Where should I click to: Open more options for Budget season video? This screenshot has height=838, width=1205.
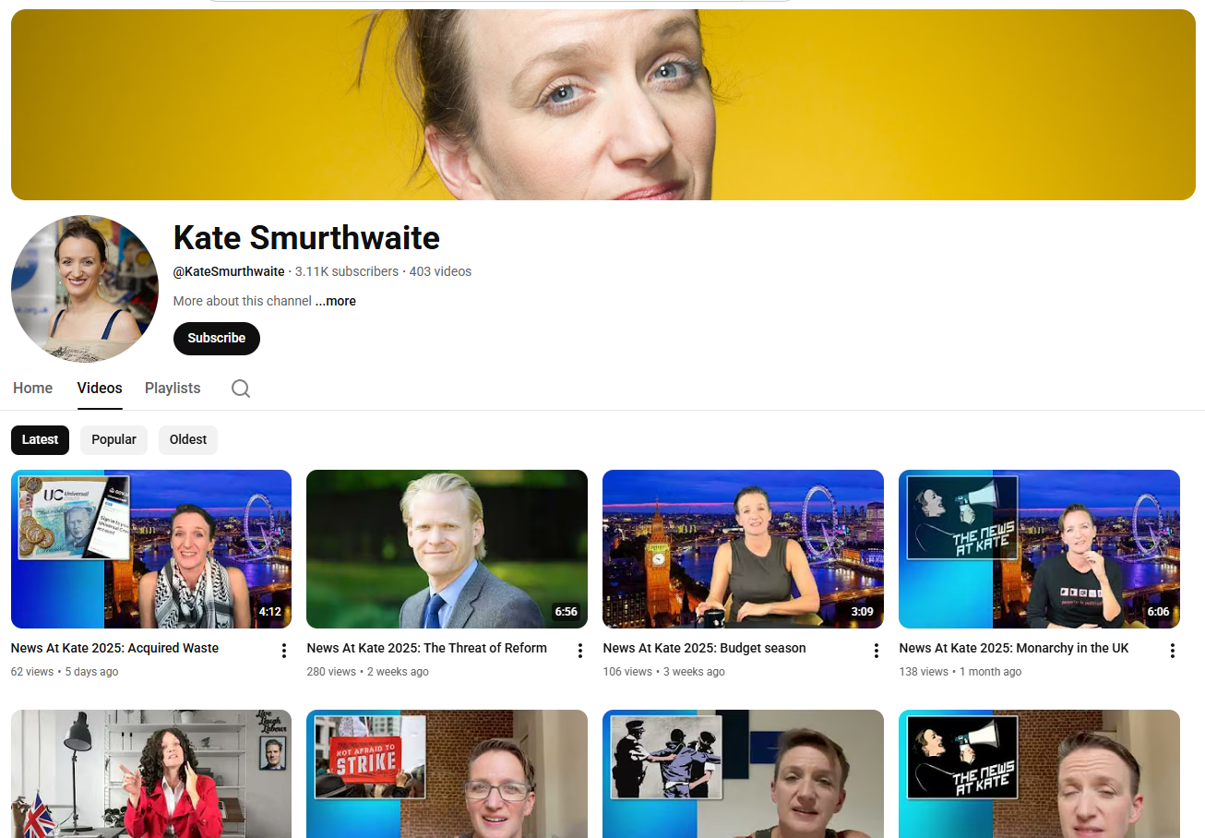pos(877,651)
